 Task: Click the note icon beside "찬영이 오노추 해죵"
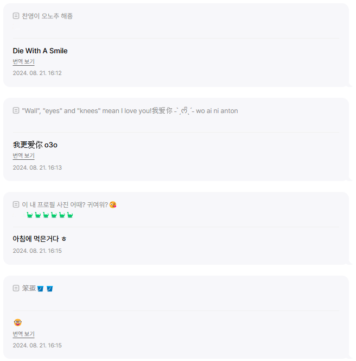point(16,16)
